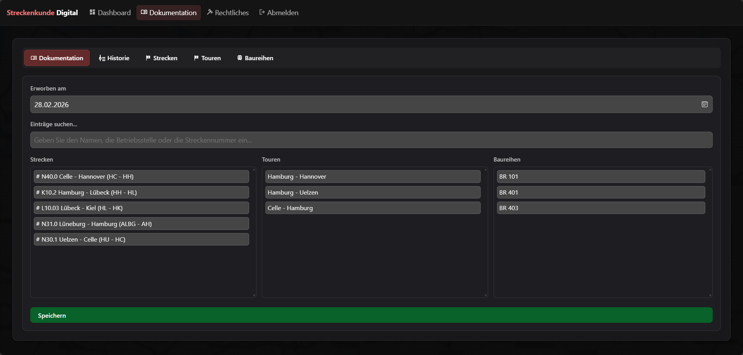Viewport: 743px width, 355px height.
Task: Switch to the Strecken tab
Action: coord(161,58)
